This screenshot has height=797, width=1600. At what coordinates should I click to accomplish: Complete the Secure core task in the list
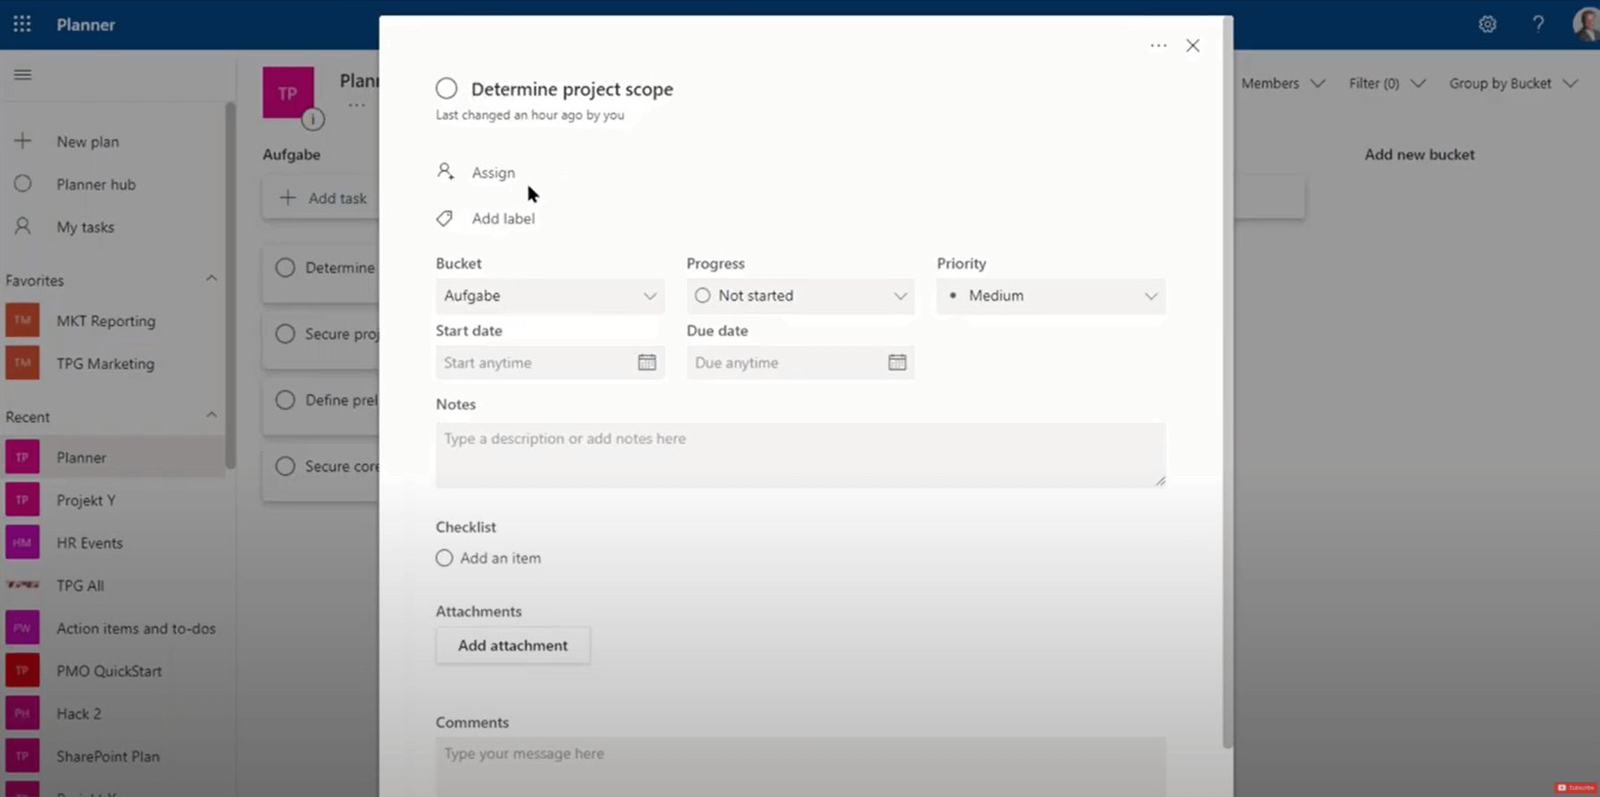pos(285,466)
